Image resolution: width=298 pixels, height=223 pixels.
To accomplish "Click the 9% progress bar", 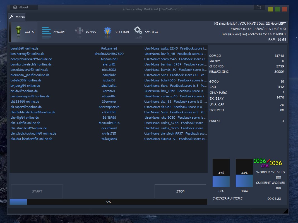I will pos(108,202).
